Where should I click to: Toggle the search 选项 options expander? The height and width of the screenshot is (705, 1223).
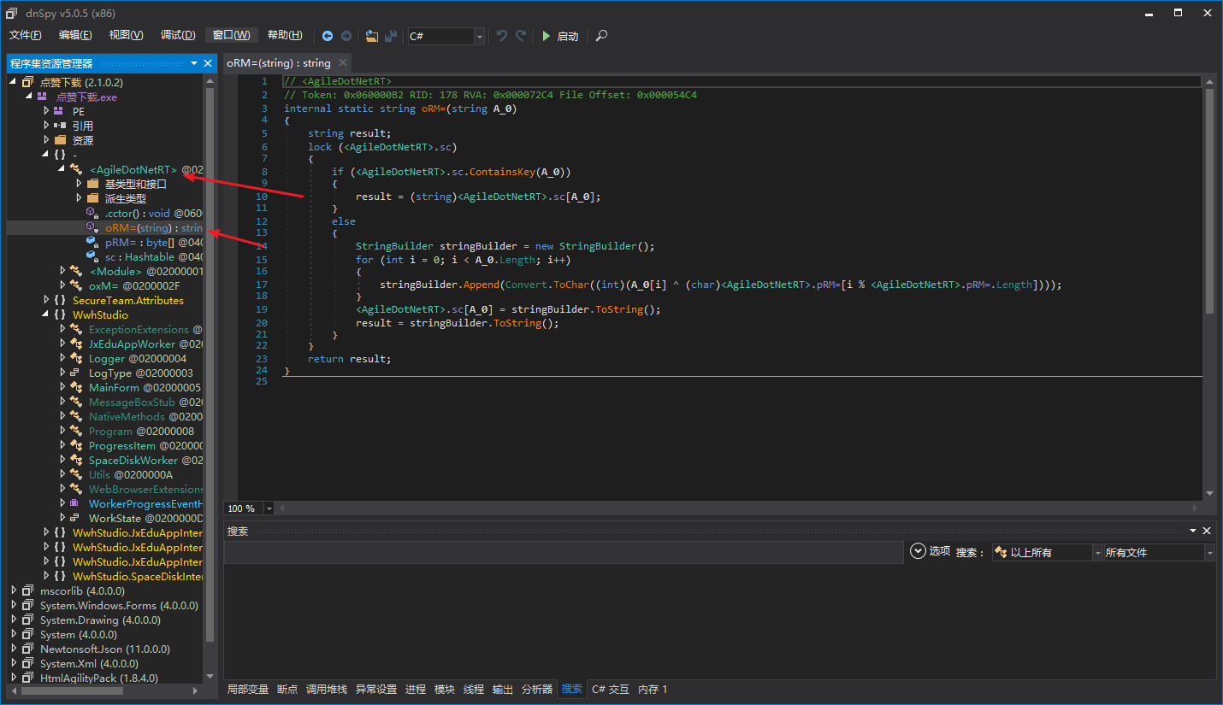(919, 551)
